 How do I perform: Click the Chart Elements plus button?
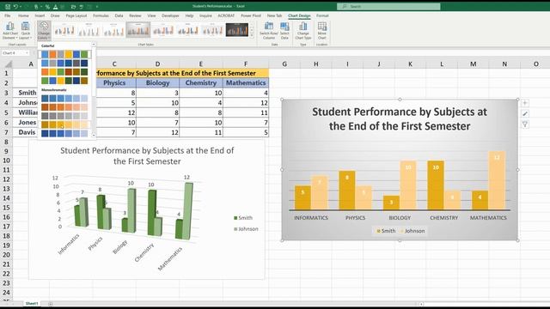[x=525, y=103]
